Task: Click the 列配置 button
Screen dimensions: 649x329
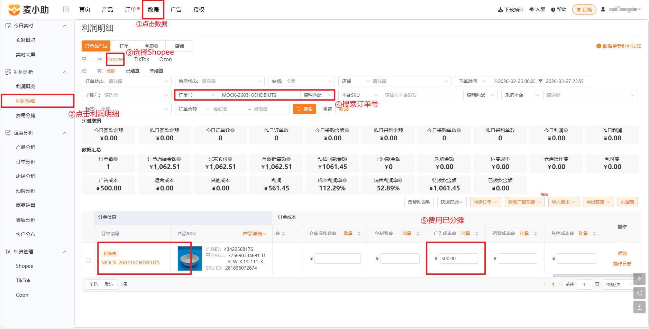Action: (x=628, y=202)
